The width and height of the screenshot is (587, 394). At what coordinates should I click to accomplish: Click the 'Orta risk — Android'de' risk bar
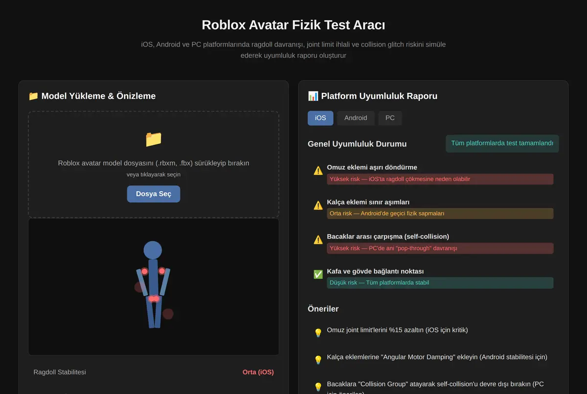point(440,214)
